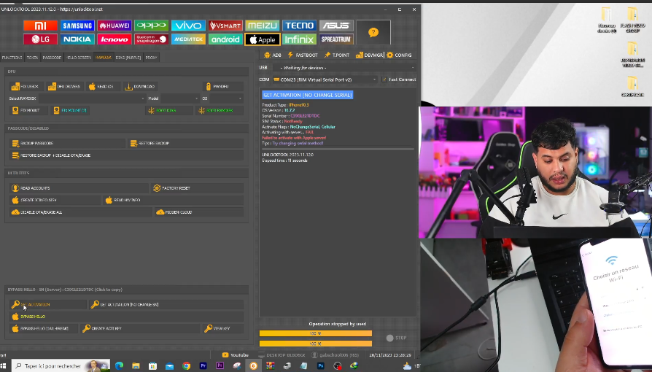Open the Config settings gear

pyautogui.click(x=399, y=55)
